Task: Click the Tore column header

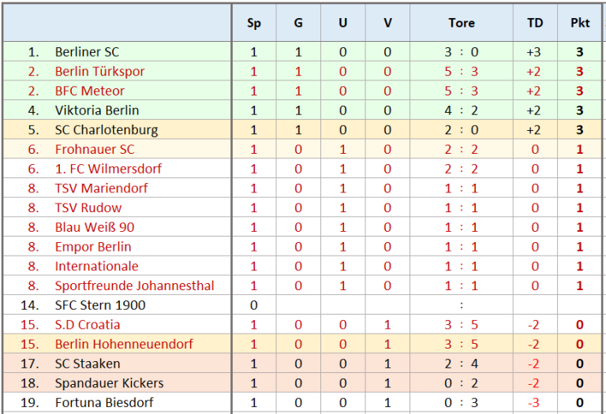Action: pyautogui.click(x=462, y=23)
